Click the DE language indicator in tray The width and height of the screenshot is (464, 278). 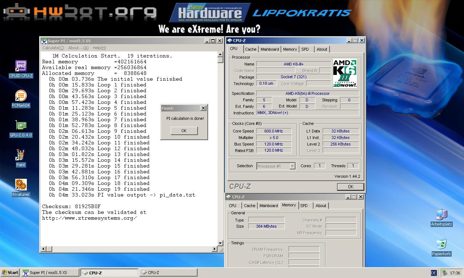[x=434, y=273]
